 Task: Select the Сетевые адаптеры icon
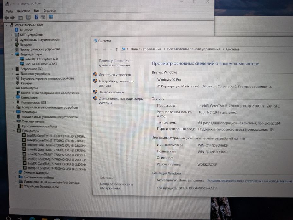pos(21,172)
